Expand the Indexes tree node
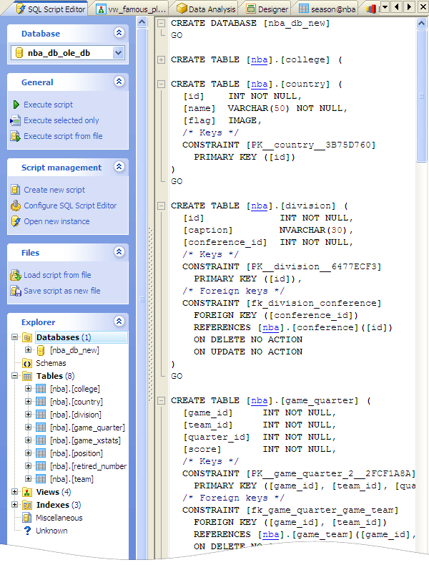 coord(14,505)
